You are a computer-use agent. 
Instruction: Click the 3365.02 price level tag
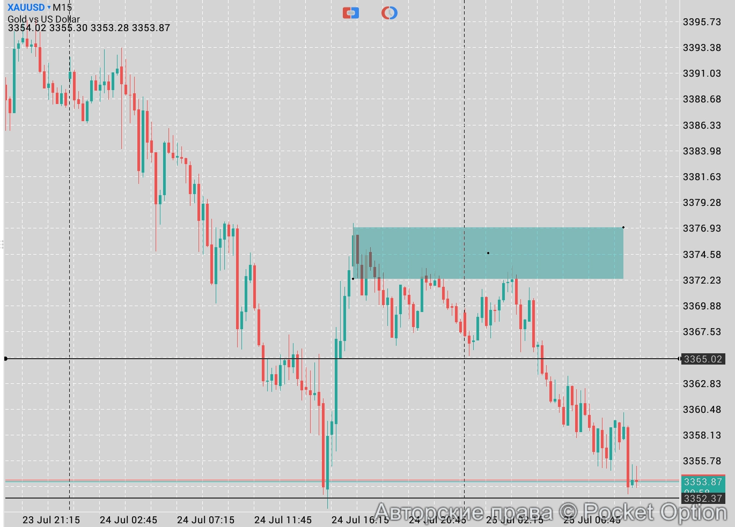pos(703,359)
